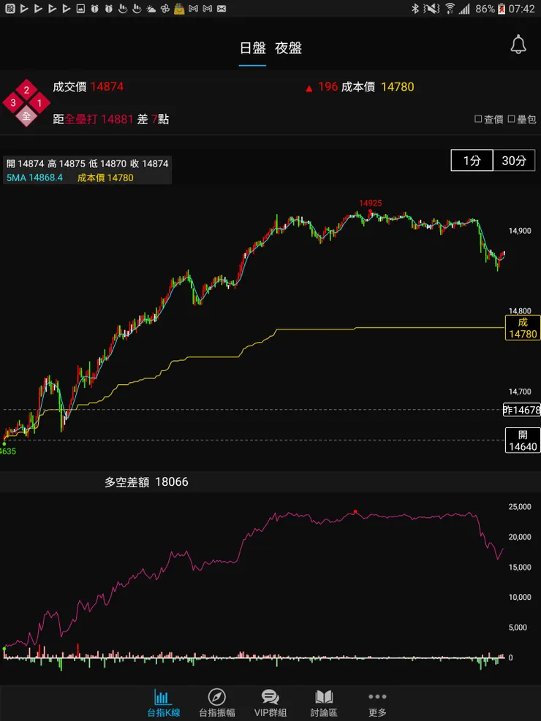Viewport: 541px width, 721px height.
Task: Open 台指K線 chart icon in bottom bar
Action: 163,703
